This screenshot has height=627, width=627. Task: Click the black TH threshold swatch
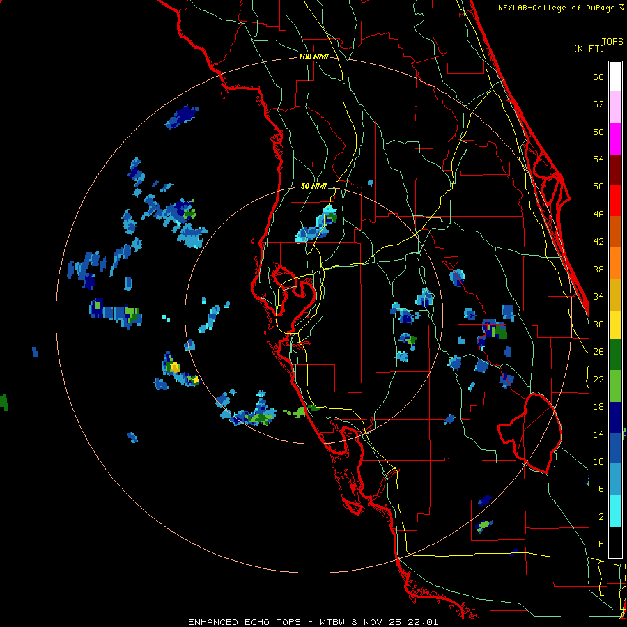[615, 542]
